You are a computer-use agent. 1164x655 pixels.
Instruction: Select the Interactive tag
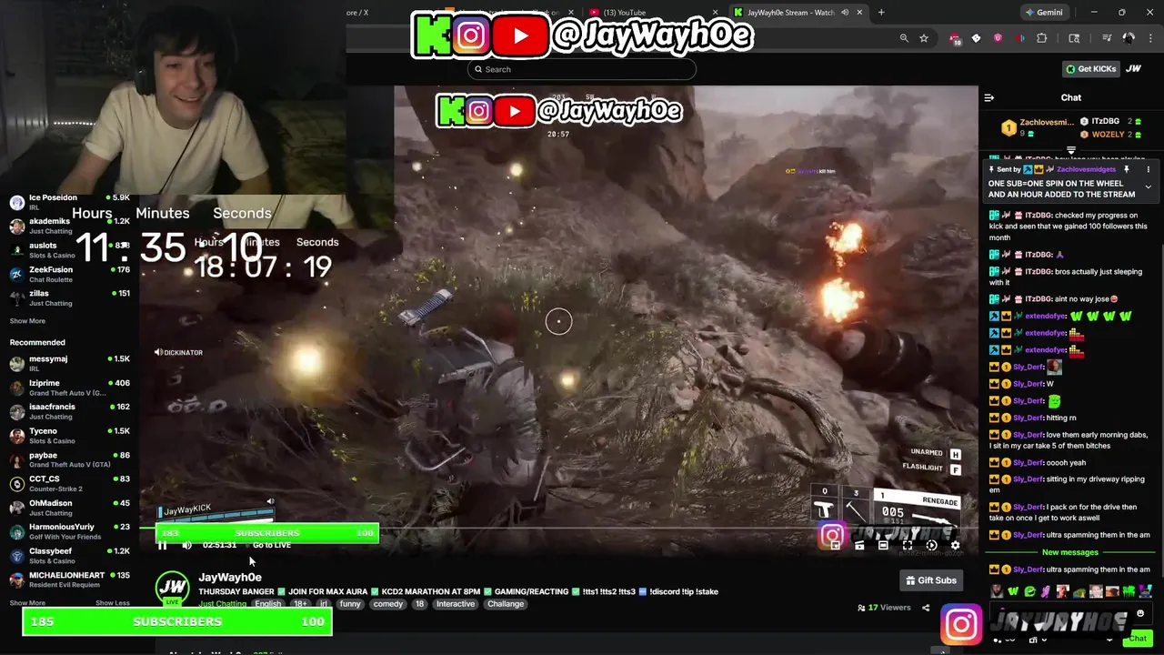point(455,604)
